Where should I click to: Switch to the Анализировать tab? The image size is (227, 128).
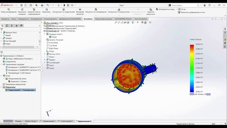pyautogui.click(x=50, y=19)
